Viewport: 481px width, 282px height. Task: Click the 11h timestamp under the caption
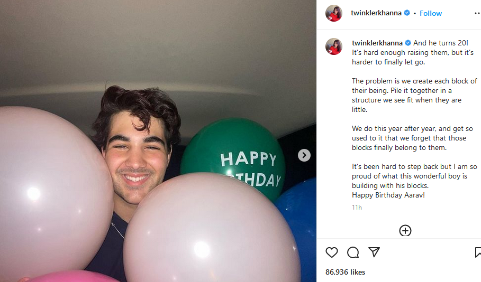coord(357,208)
